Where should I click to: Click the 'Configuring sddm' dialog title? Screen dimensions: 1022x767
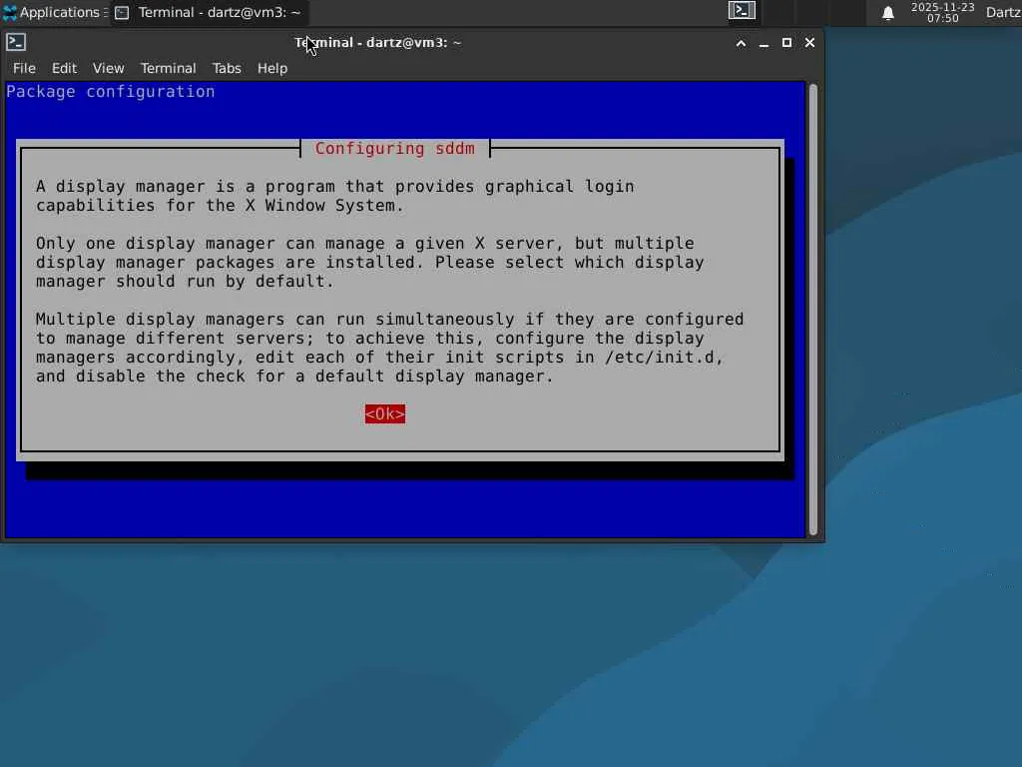coord(395,148)
